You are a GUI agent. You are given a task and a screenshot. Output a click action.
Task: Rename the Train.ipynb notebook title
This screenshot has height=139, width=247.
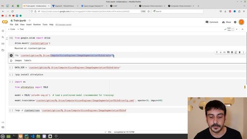(20, 20)
